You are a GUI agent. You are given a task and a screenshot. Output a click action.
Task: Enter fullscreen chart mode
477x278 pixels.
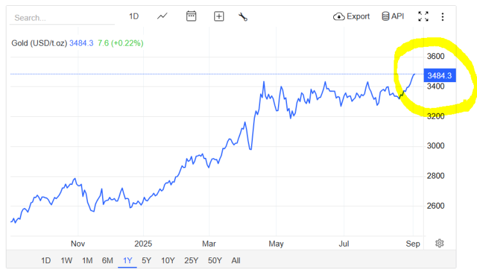coord(423,17)
